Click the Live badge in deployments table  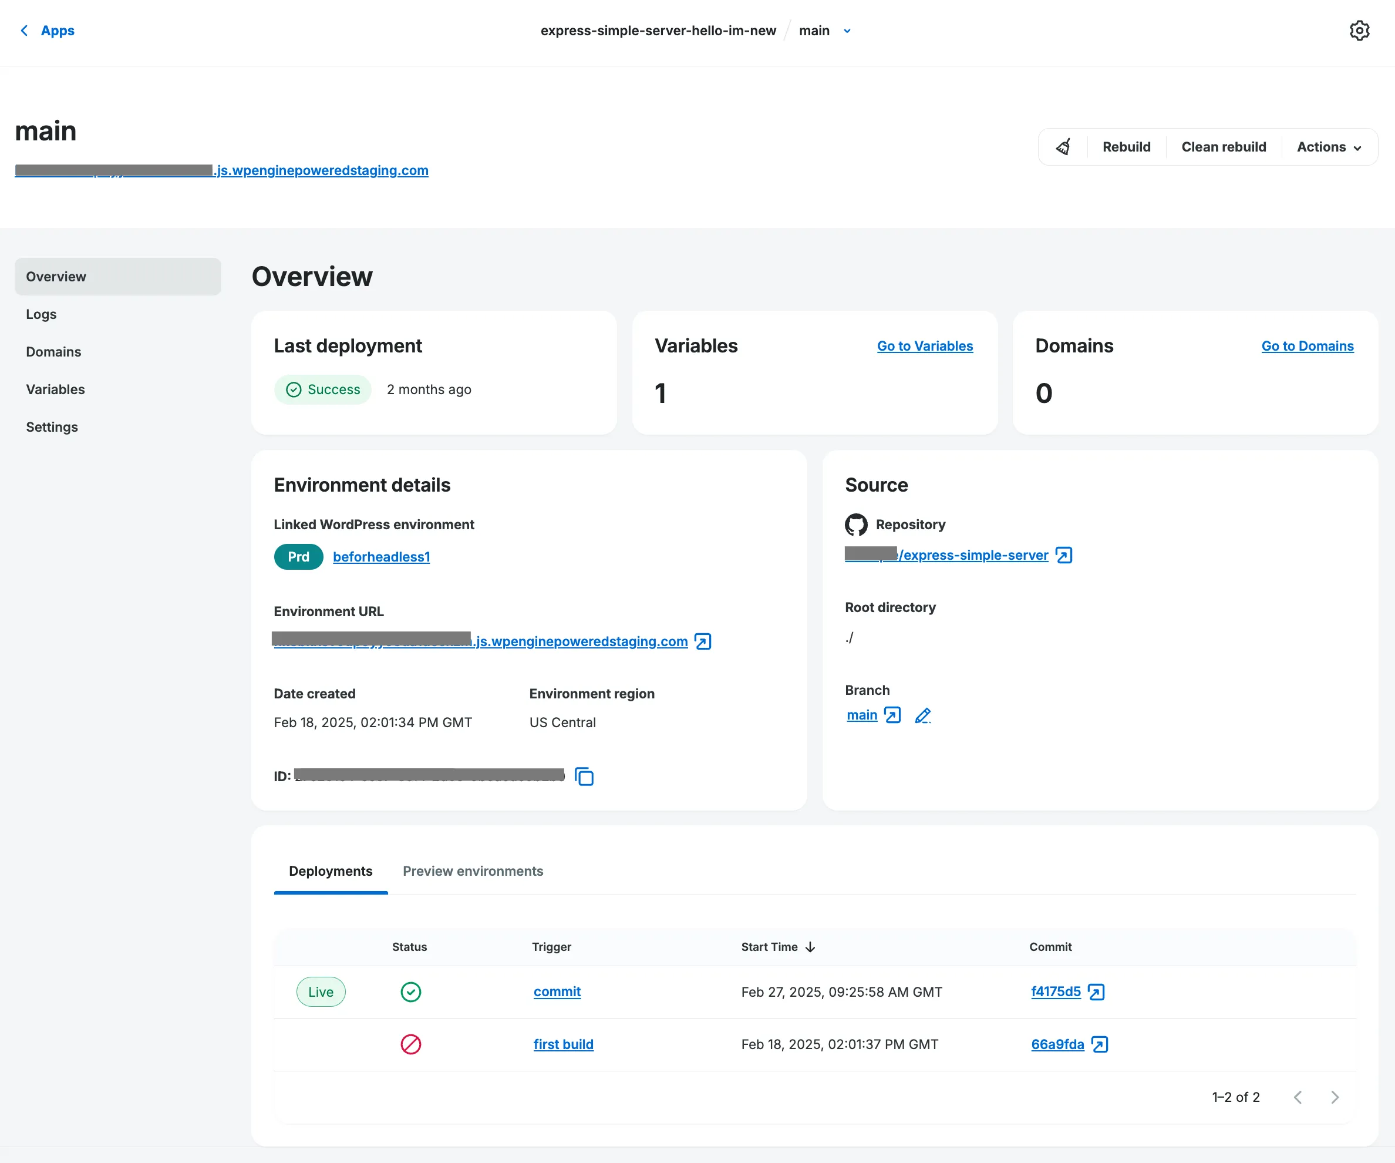pos(321,992)
